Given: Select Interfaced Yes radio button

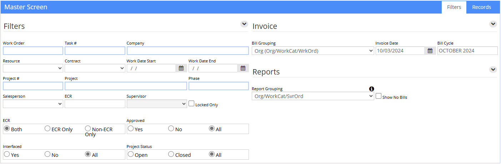Looking at the screenshot, I should pos(6,154).
